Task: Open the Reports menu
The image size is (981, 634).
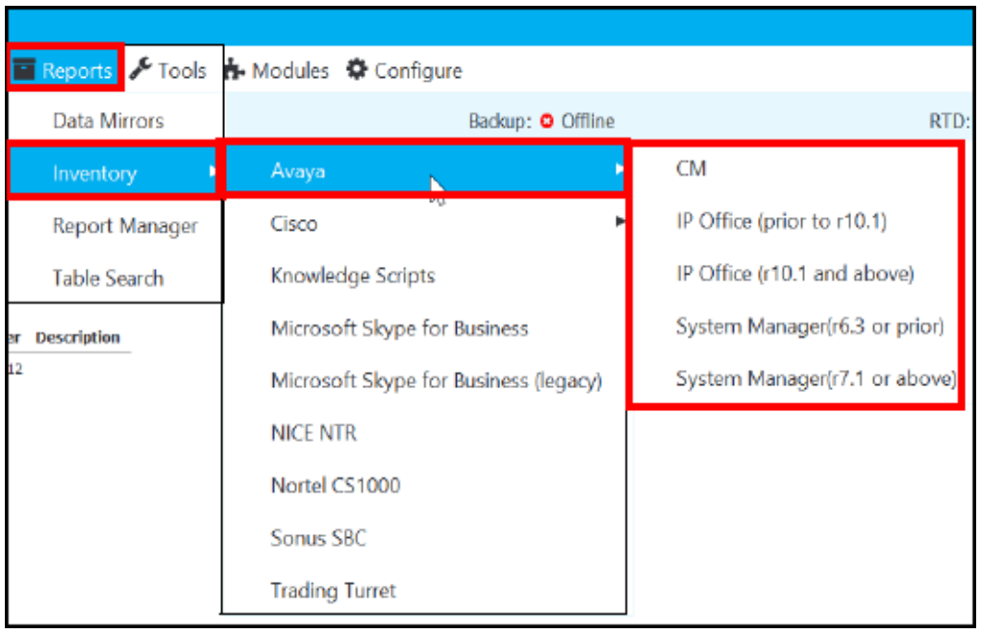Action: [65, 69]
